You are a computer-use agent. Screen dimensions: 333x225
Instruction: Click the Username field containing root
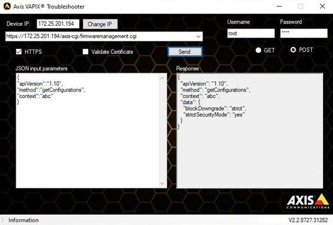point(251,34)
